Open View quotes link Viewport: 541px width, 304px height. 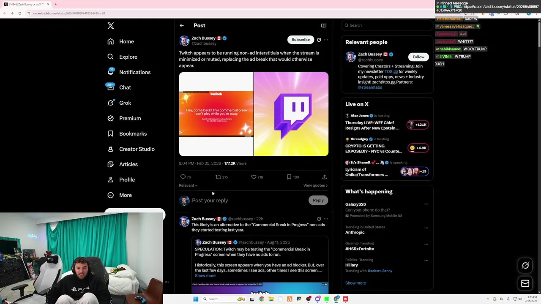315,185
